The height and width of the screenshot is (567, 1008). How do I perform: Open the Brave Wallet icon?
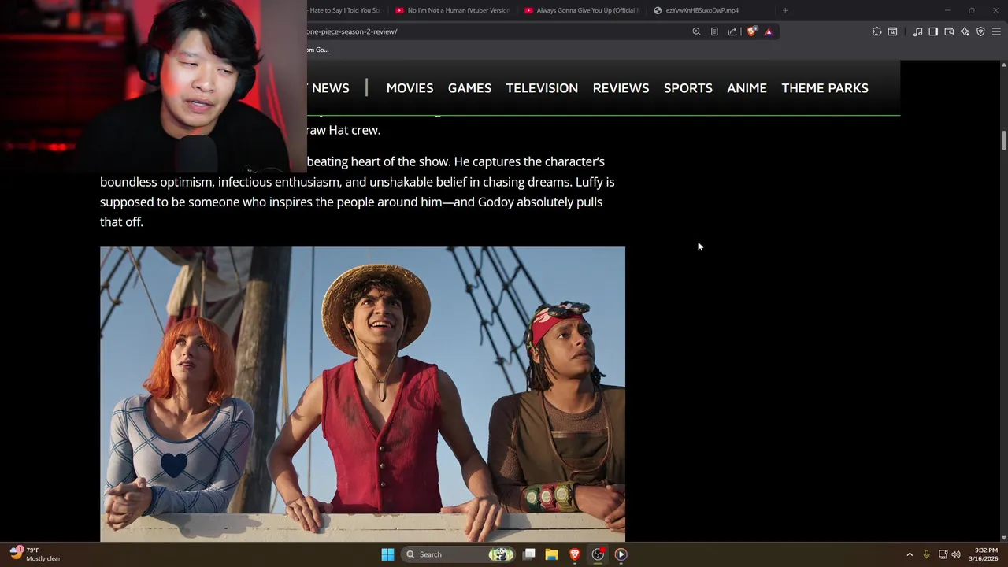coord(949,31)
